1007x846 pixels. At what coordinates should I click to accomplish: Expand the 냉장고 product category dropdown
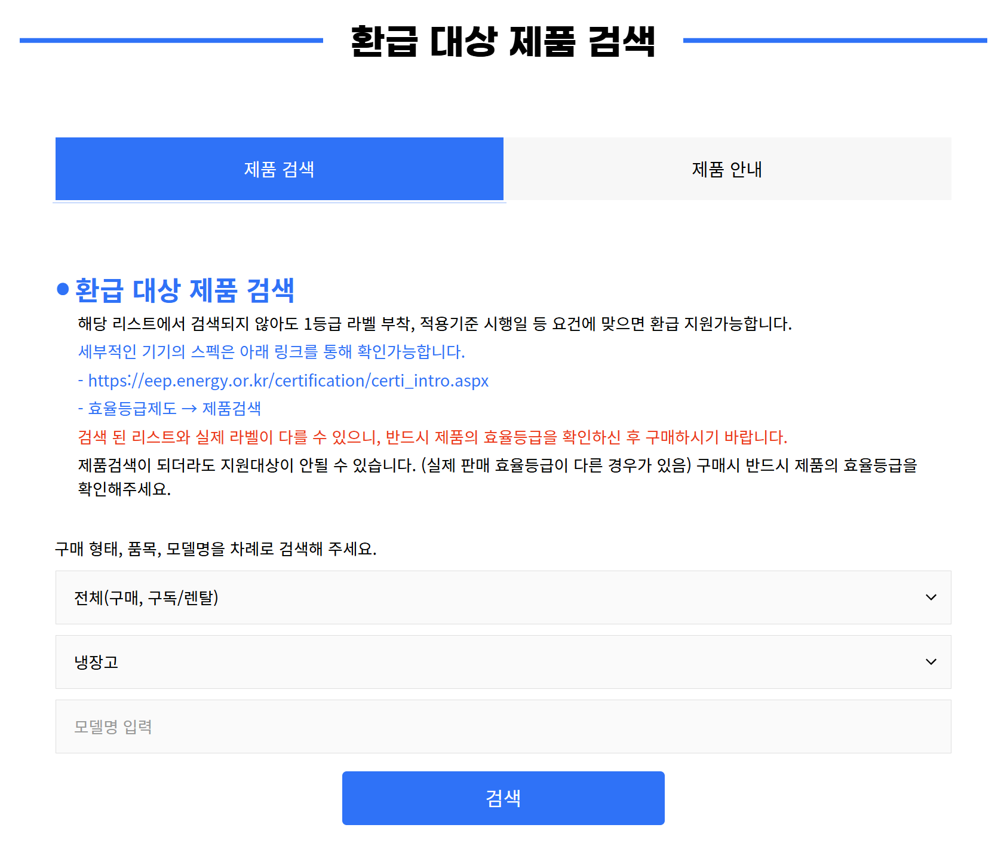[x=503, y=661]
